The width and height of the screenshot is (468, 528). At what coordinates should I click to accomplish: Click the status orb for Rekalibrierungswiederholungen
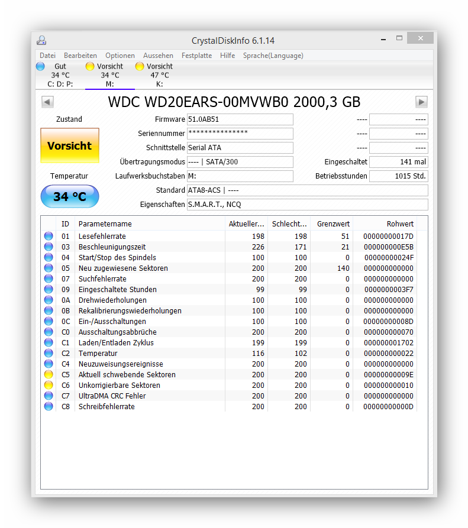(49, 310)
